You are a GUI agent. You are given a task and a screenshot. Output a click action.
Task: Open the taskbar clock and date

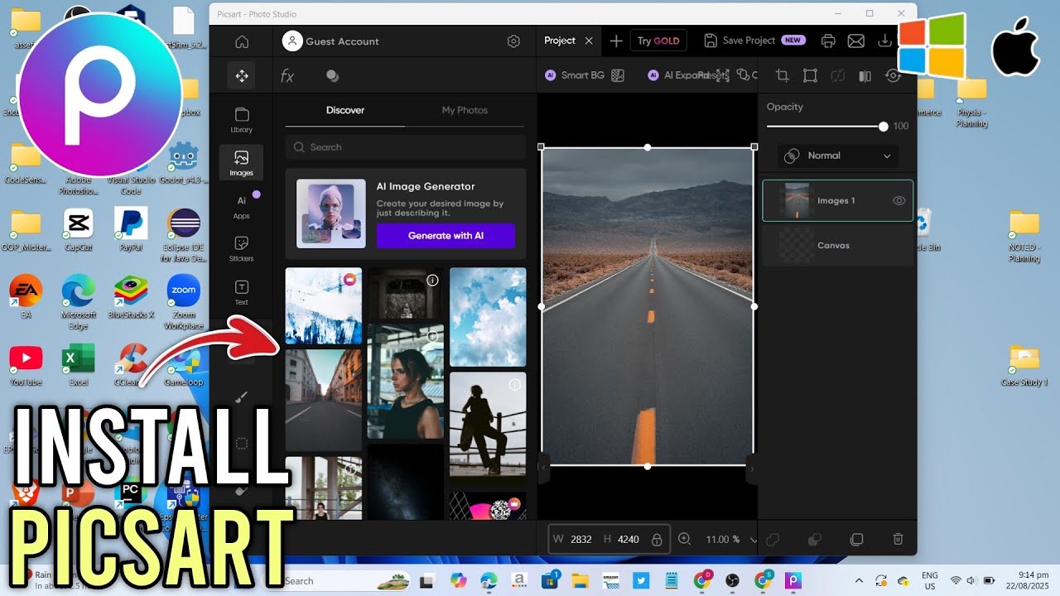tap(1027, 580)
